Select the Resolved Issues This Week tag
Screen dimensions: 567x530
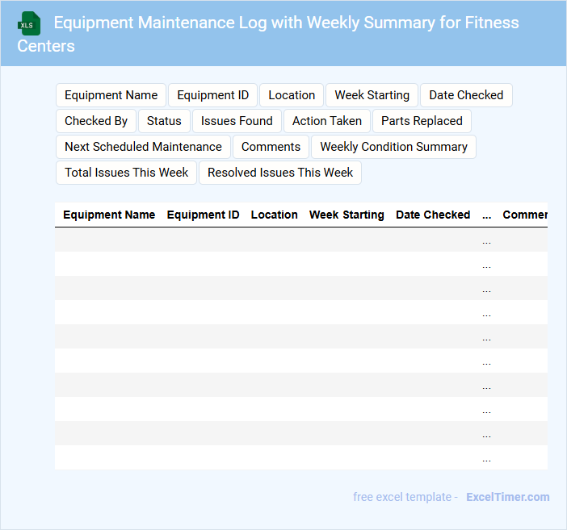point(280,173)
